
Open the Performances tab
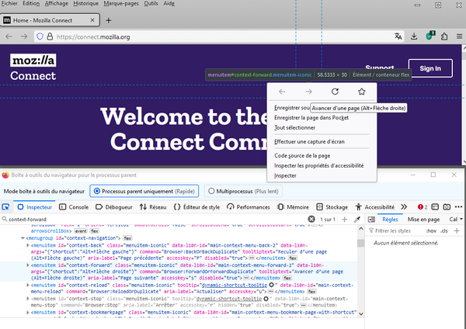(x=249, y=207)
